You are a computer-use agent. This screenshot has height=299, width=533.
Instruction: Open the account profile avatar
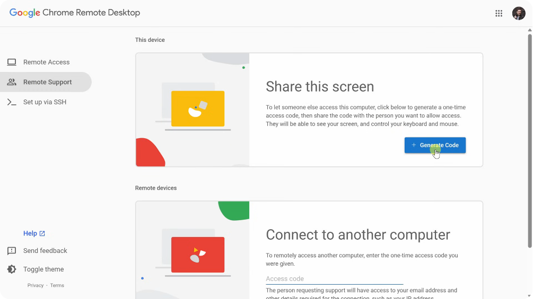519,13
